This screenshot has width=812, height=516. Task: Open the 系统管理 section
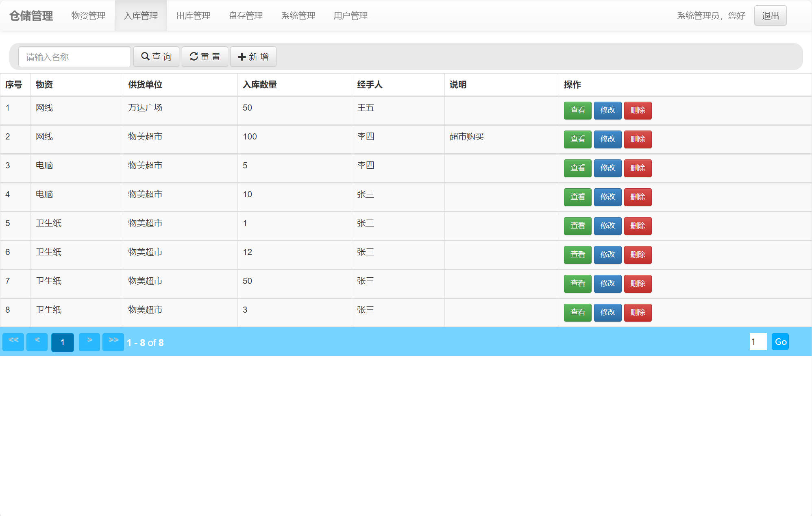298,16
